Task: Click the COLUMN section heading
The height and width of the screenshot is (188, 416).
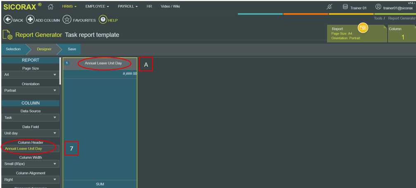Action: (31, 103)
